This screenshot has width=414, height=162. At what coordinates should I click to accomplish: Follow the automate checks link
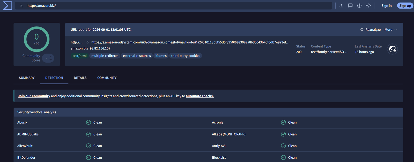point(199,96)
